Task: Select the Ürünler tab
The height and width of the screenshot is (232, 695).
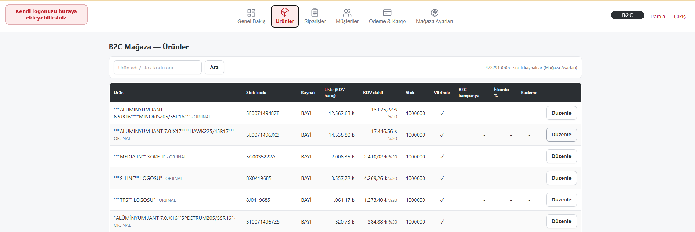Action: (x=285, y=16)
